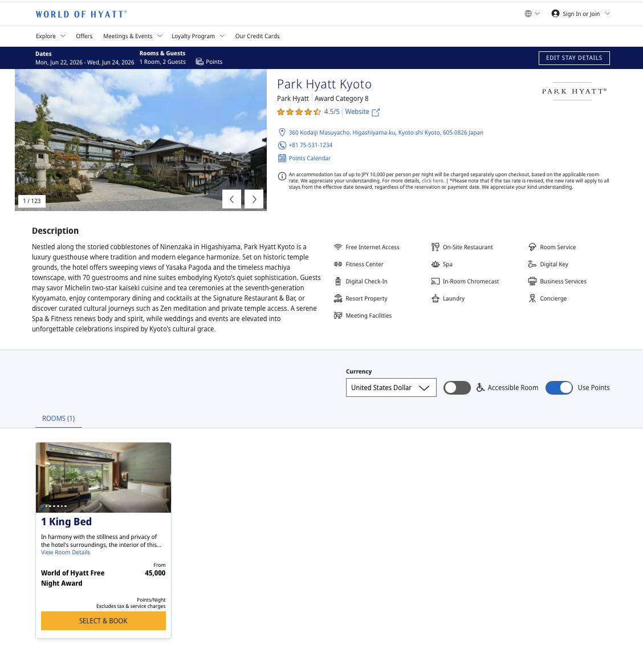
Task: Open the Points Calendar link
Action: tap(310, 158)
